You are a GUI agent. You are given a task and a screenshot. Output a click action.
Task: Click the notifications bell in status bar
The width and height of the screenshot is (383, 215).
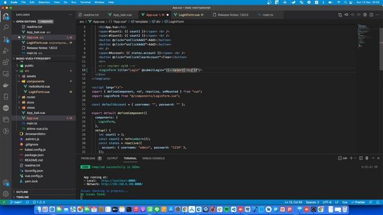pos(378,202)
